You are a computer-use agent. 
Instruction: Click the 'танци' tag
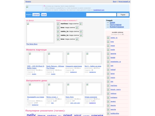[41, 115]
